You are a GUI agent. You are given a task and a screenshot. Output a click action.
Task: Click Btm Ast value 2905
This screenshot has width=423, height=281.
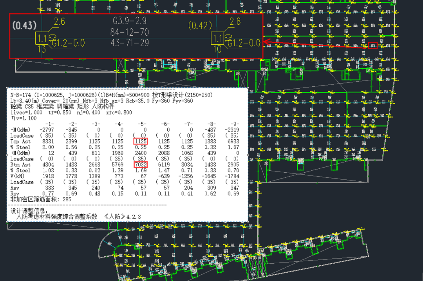[x=233, y=164]
